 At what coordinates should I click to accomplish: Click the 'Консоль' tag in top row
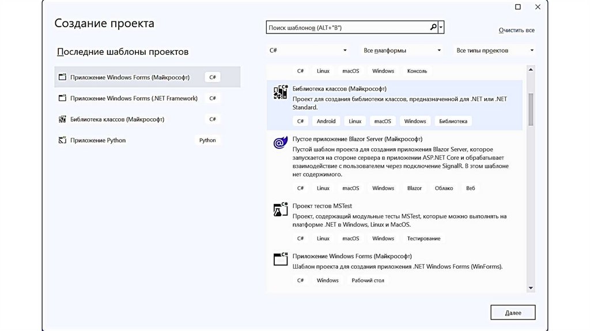[417, 71]
